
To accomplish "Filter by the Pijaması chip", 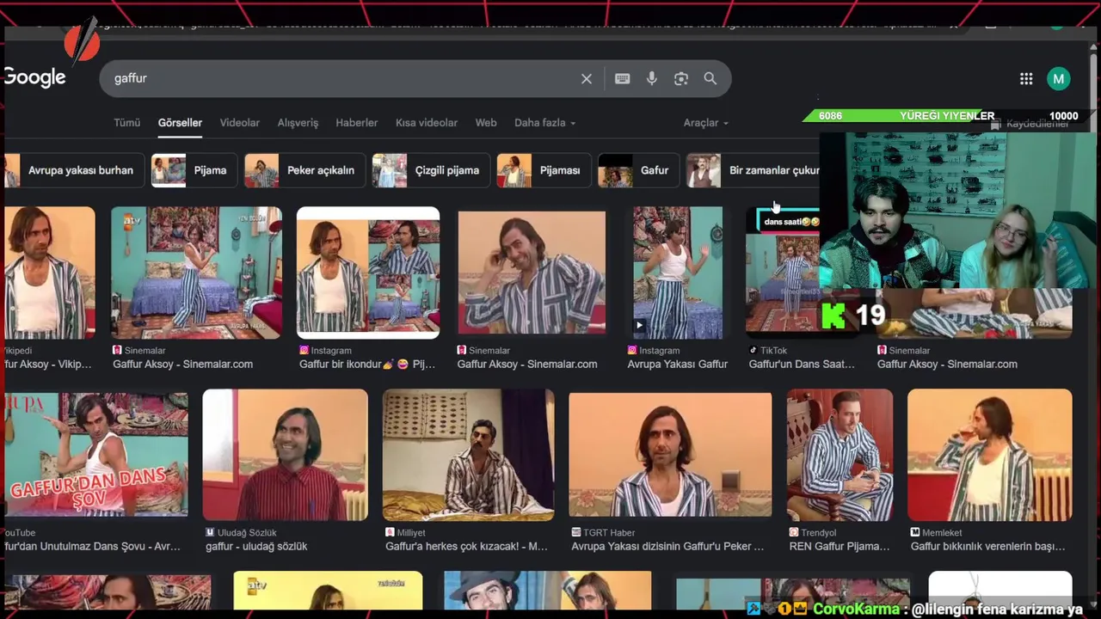I will click(543, 170).
